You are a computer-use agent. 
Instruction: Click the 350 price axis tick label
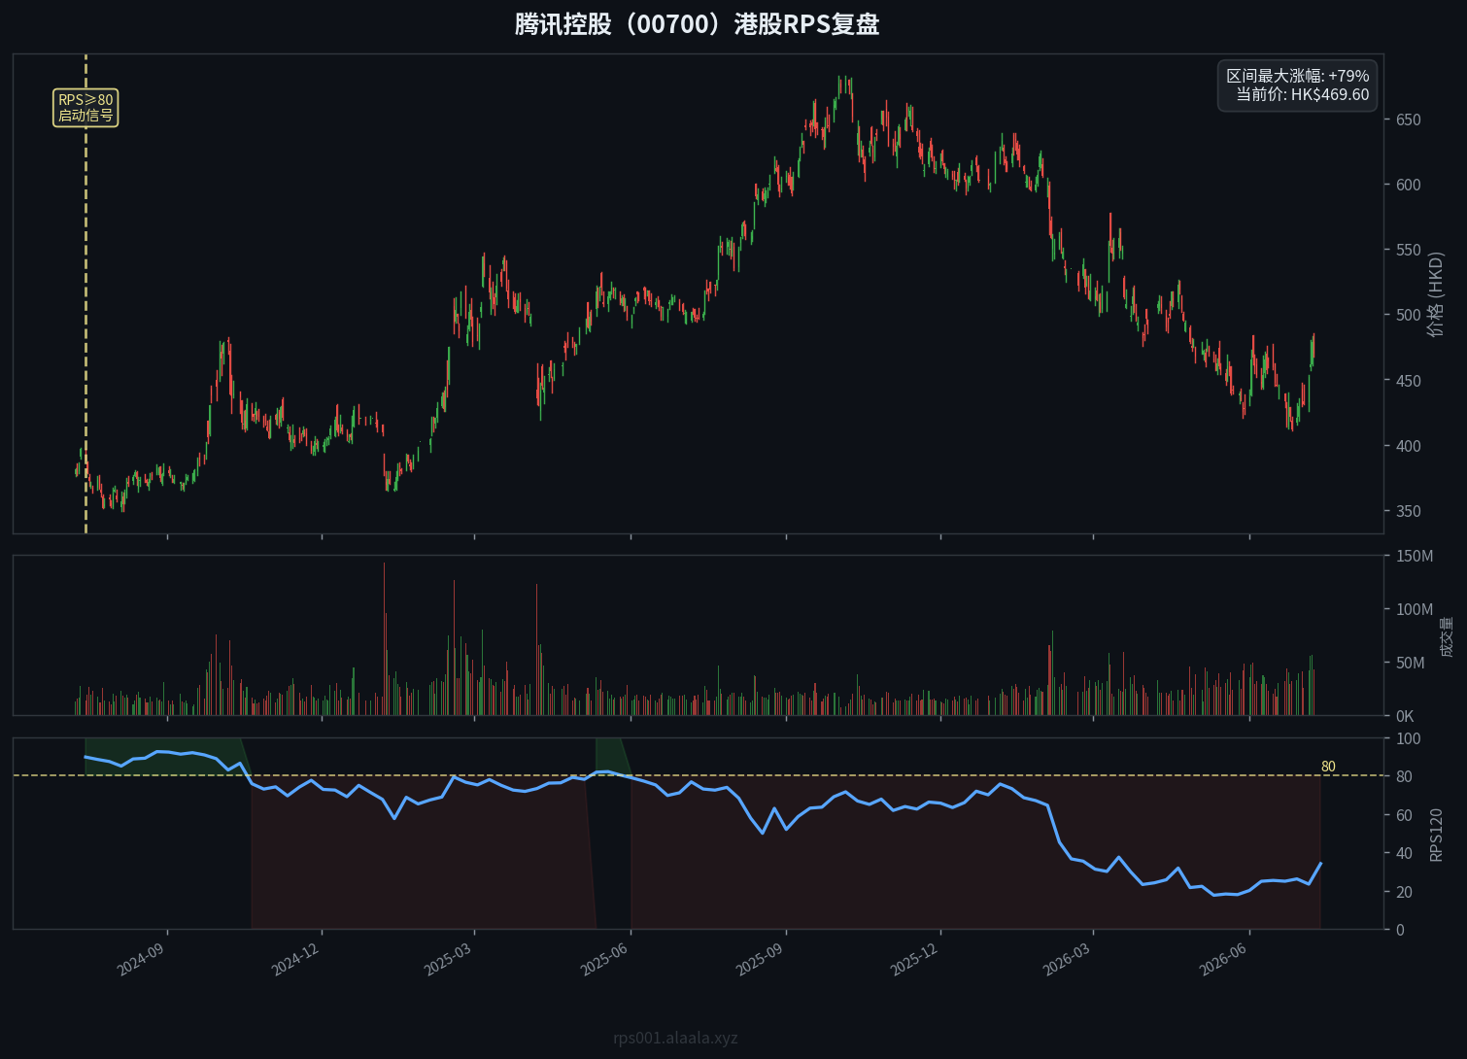[1408, 511]
